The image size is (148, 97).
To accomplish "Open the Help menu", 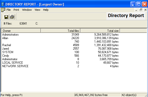I will pyautogui.click(x=46, y=10).
